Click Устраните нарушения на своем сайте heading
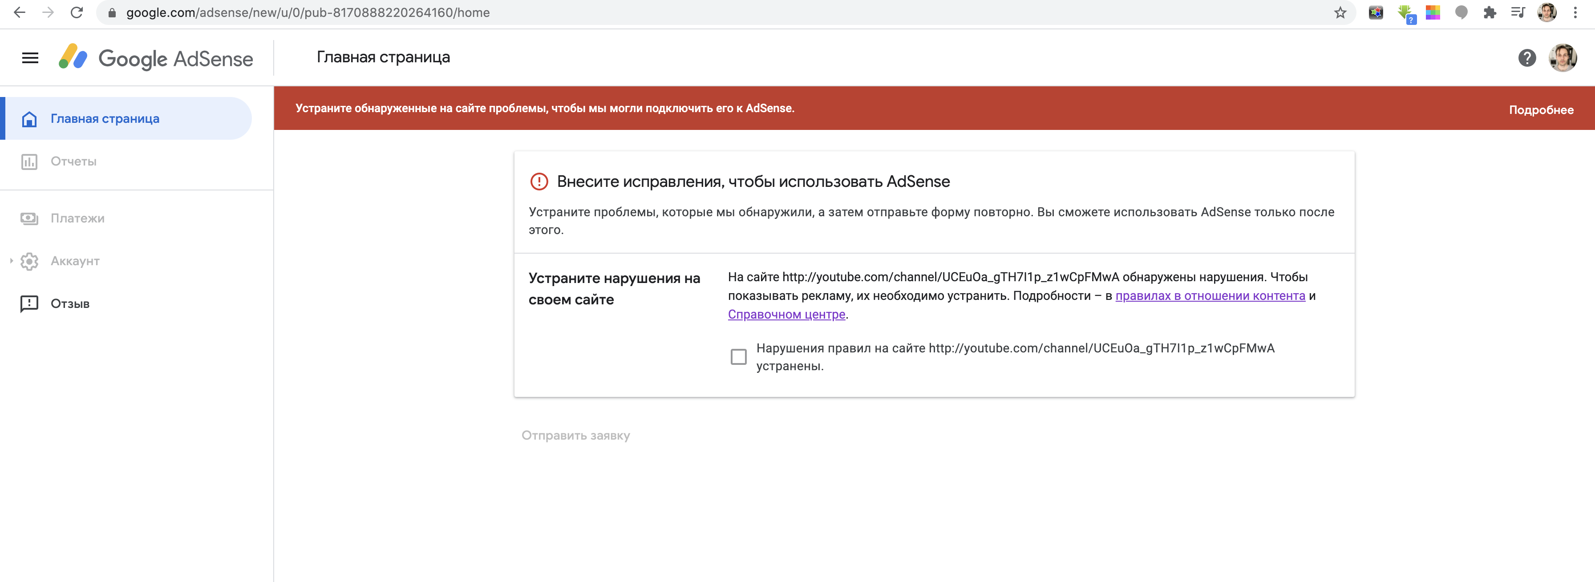This screenshot has height=582, width=1595. 614,289
